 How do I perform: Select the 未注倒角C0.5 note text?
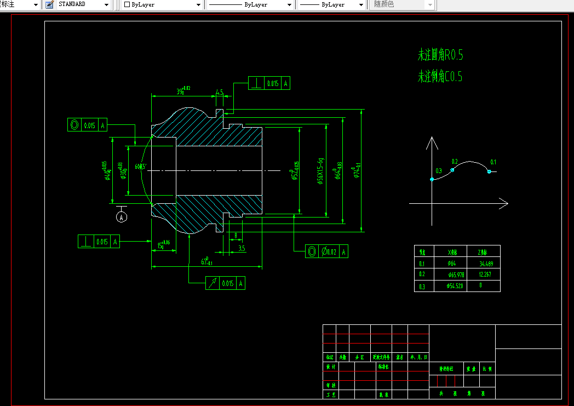440,77
